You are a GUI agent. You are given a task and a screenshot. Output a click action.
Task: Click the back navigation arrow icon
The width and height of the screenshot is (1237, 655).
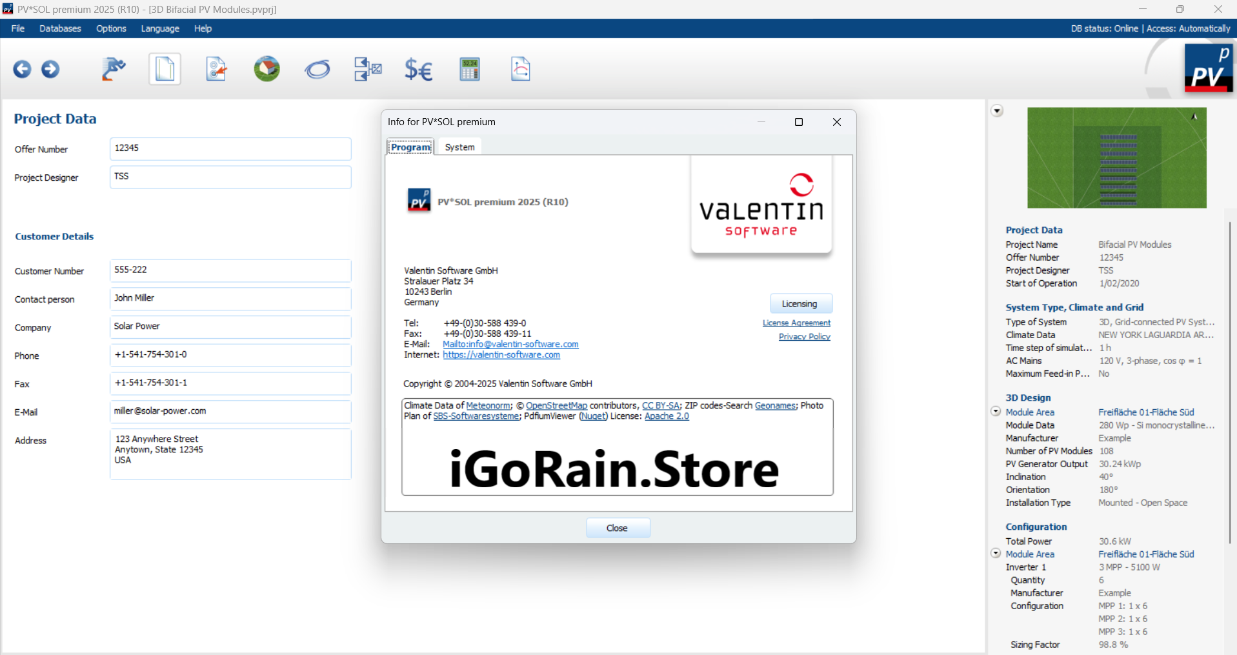[x=22, y=69]
